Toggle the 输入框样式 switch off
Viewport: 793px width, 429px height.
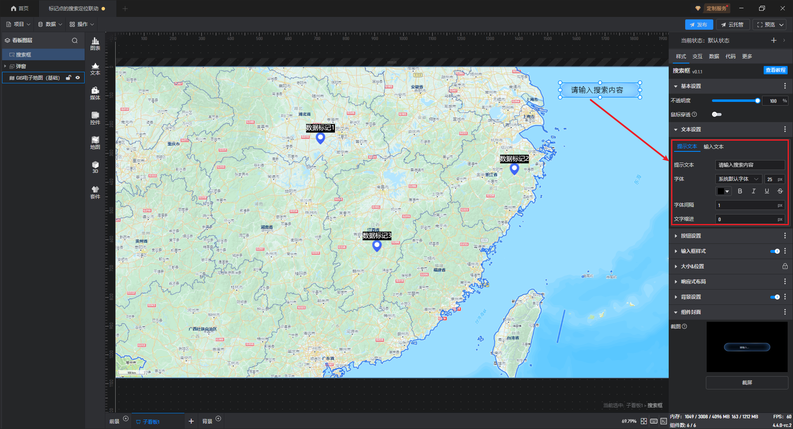[x=775, y=251]
